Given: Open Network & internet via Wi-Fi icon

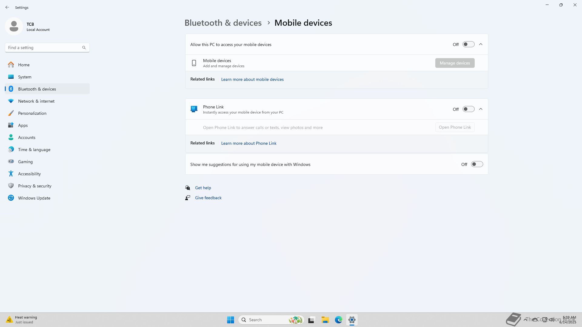Looking at the screenshot, I should pos(11,101).
